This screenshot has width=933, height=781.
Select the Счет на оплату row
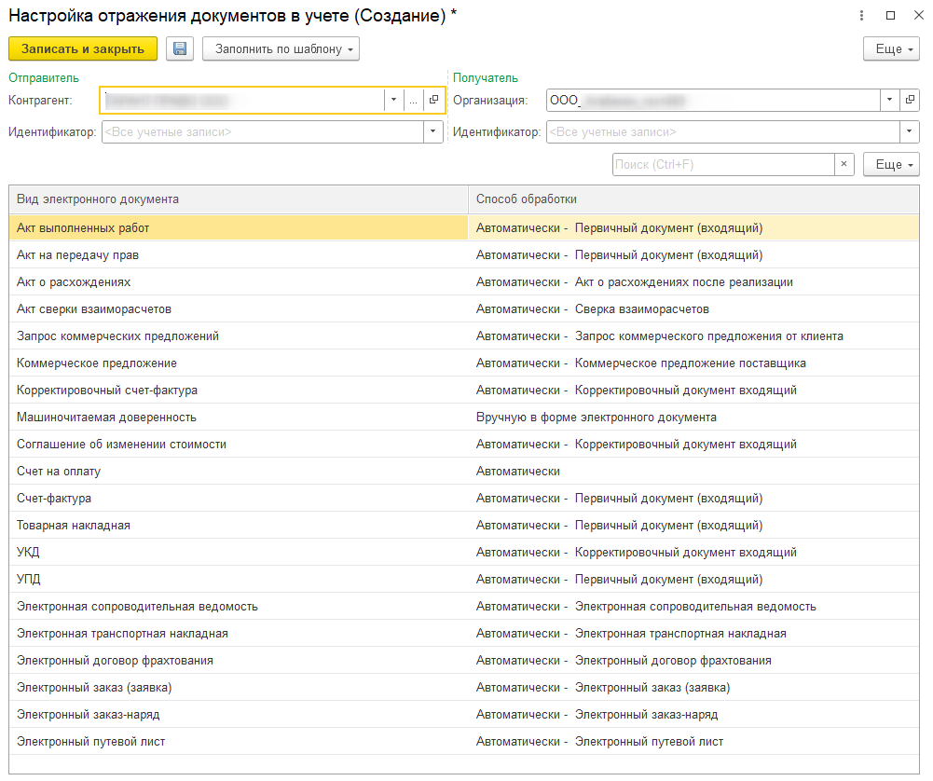click(x=239, y=472)
